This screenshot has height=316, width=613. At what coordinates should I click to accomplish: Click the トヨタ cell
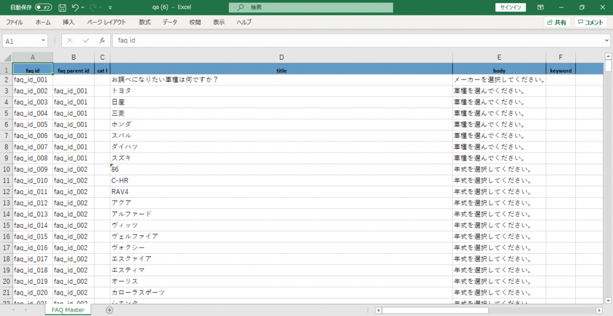281,91
